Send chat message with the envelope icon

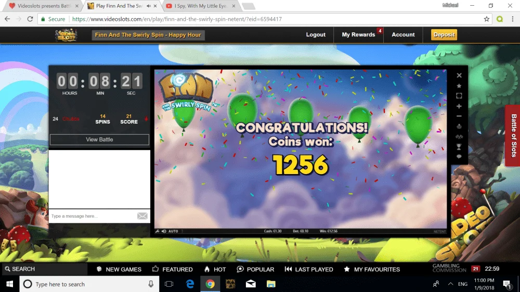click(142, 216)
